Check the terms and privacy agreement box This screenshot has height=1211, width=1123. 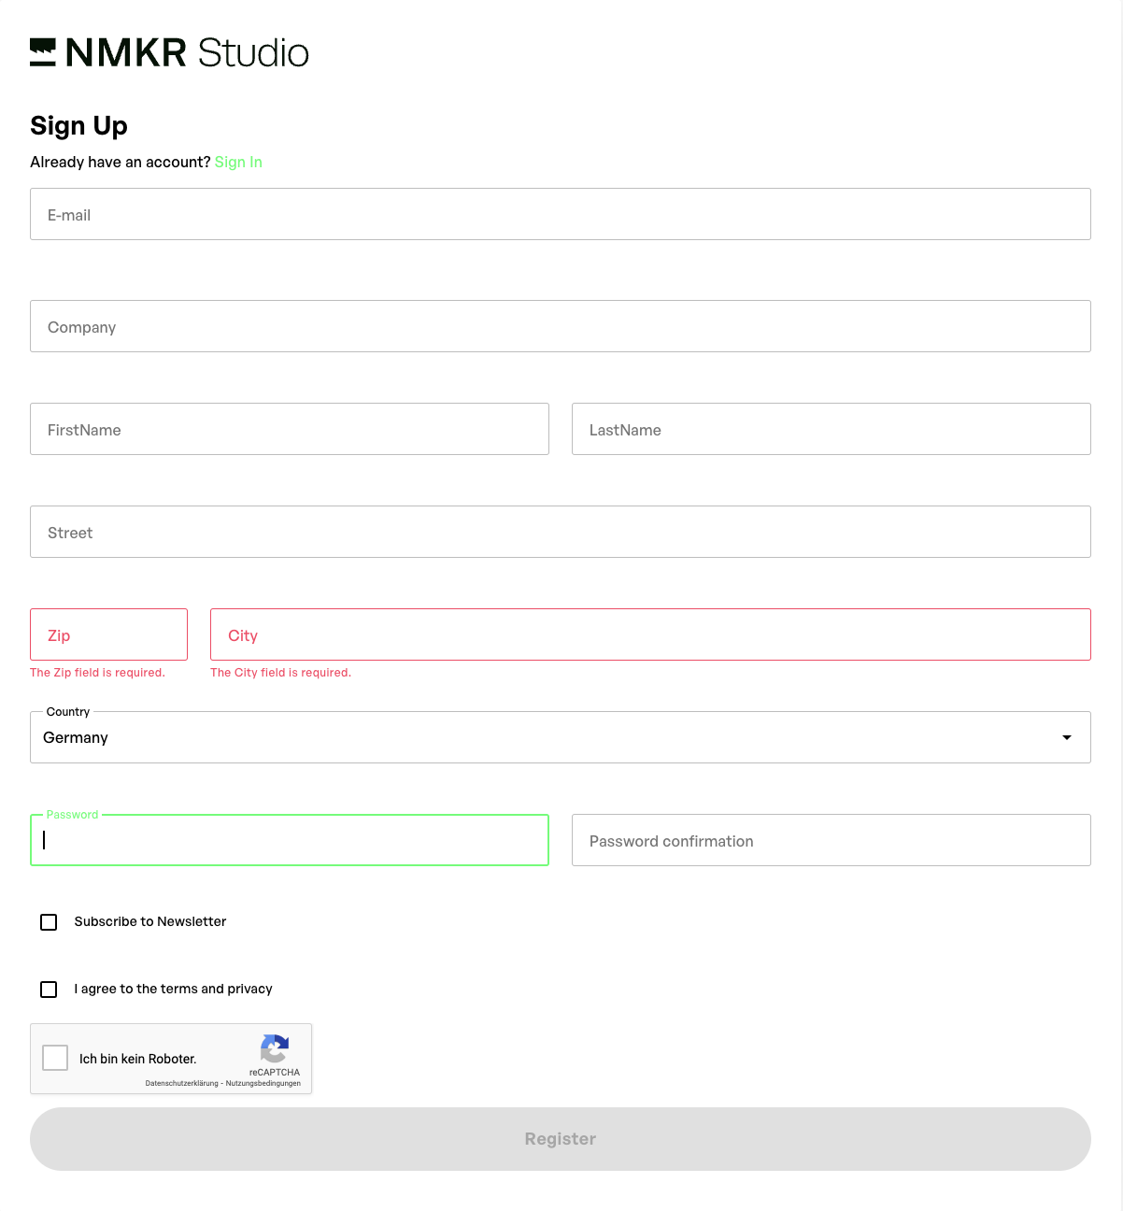click(x=50, y=990)
